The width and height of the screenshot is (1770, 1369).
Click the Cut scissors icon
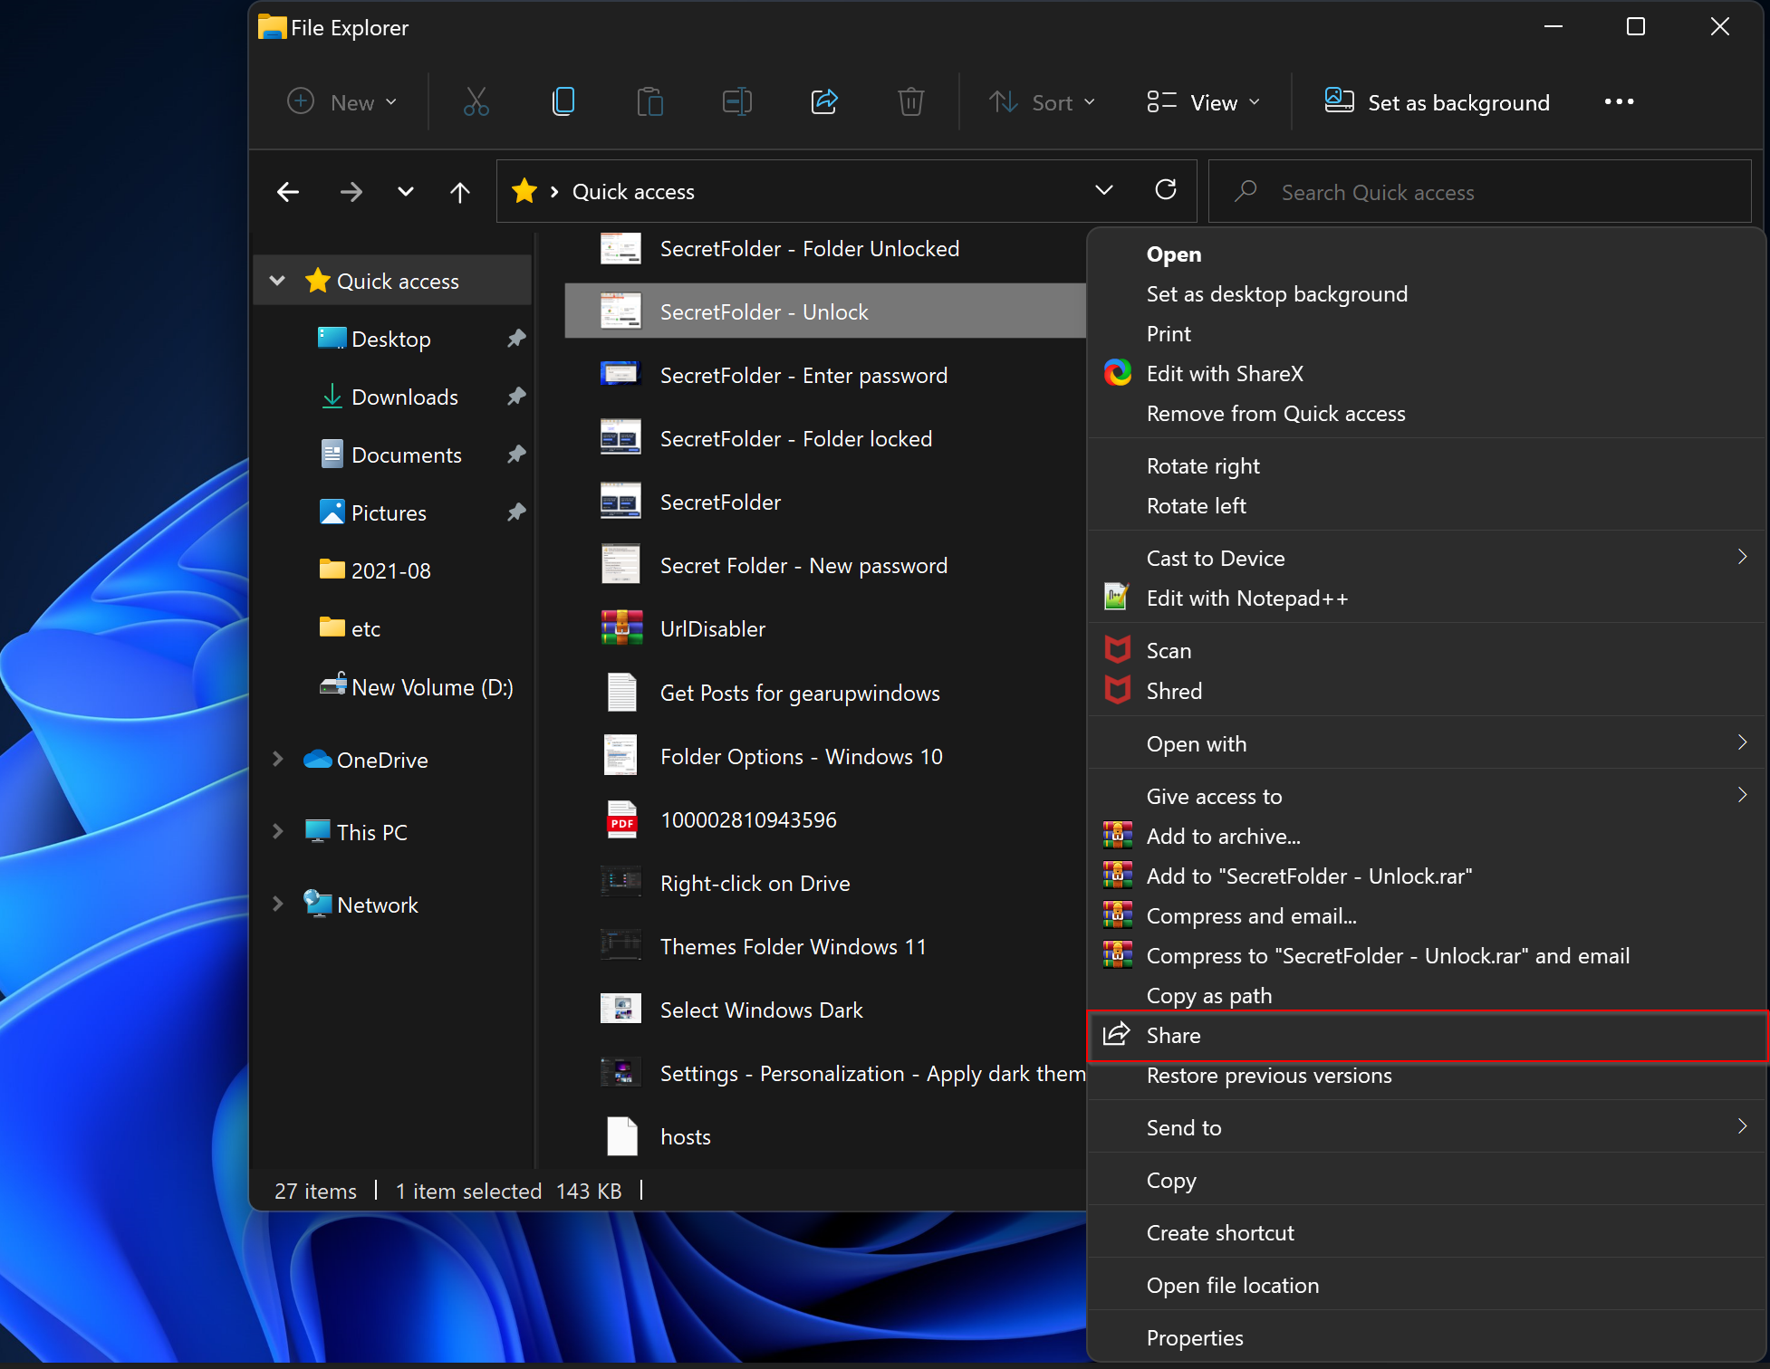[476, 101]
